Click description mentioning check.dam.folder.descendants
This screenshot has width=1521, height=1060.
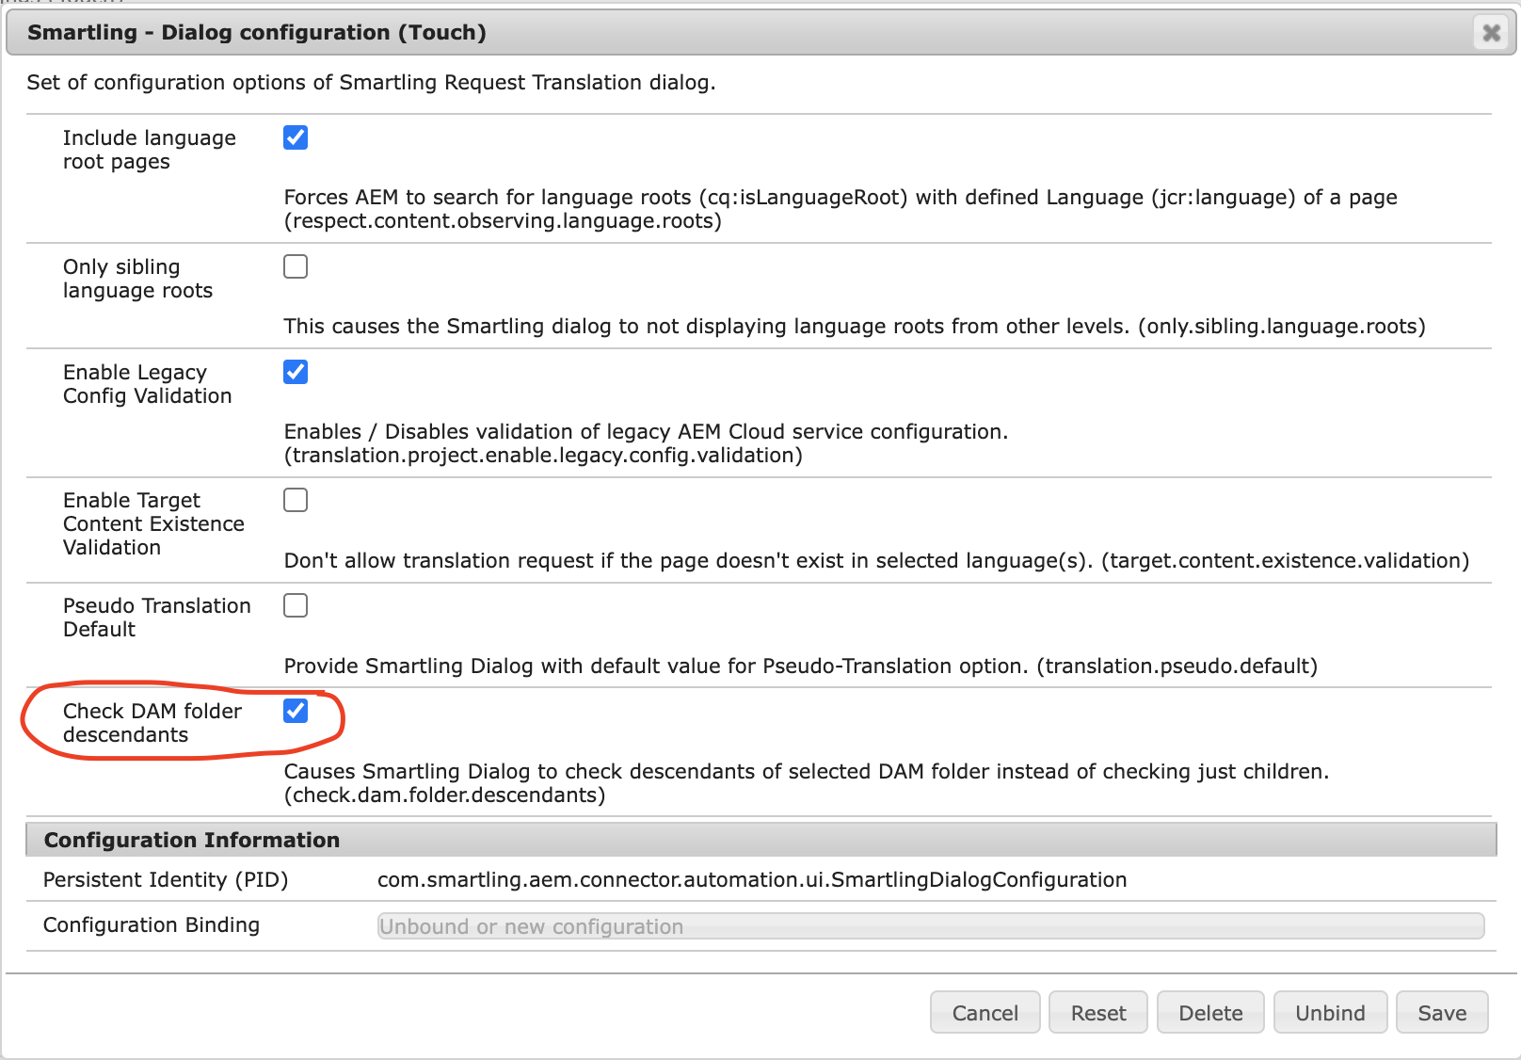pyautogui.click(x=807, y=783)
